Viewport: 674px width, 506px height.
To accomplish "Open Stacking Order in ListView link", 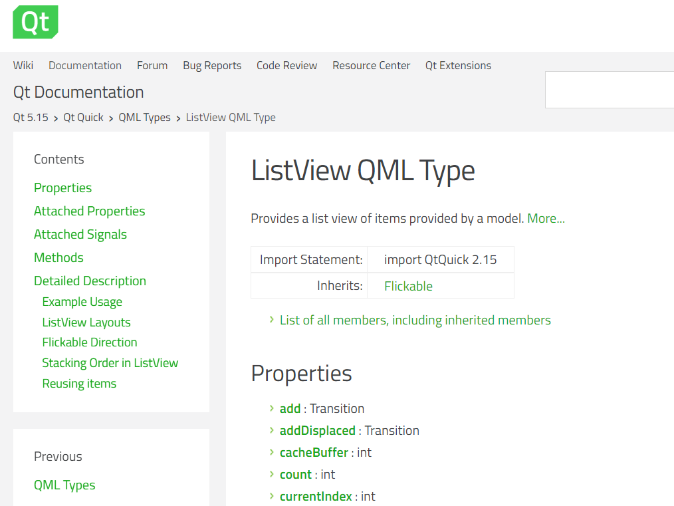I will click(110, 363).
